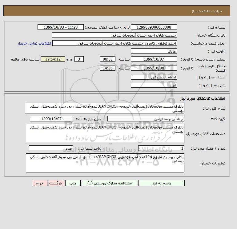Click the buyer organization name field
Viewport: 237px width, 229px height.
click(114, 35)
